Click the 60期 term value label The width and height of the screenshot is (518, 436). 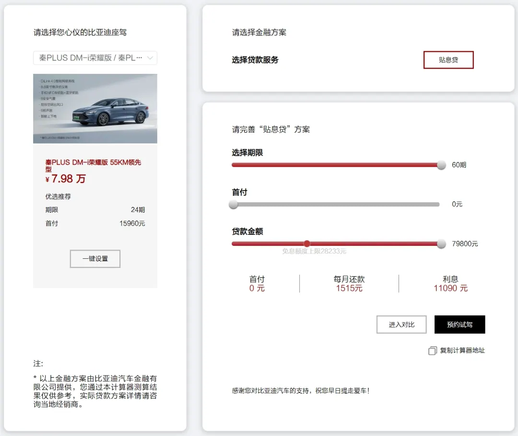click(x=459, y=165)
